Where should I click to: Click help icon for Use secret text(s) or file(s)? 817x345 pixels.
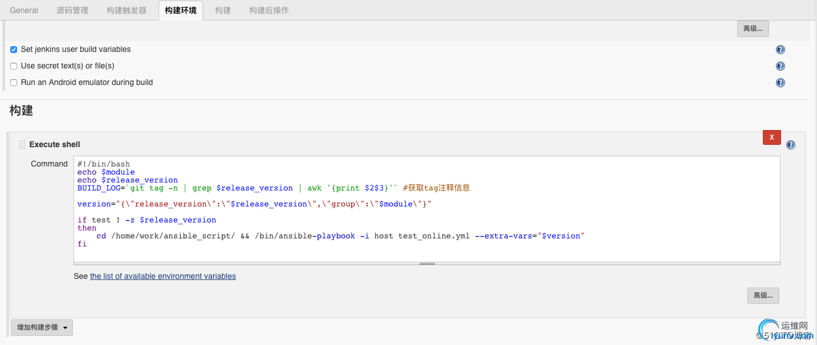coord(781,66)
